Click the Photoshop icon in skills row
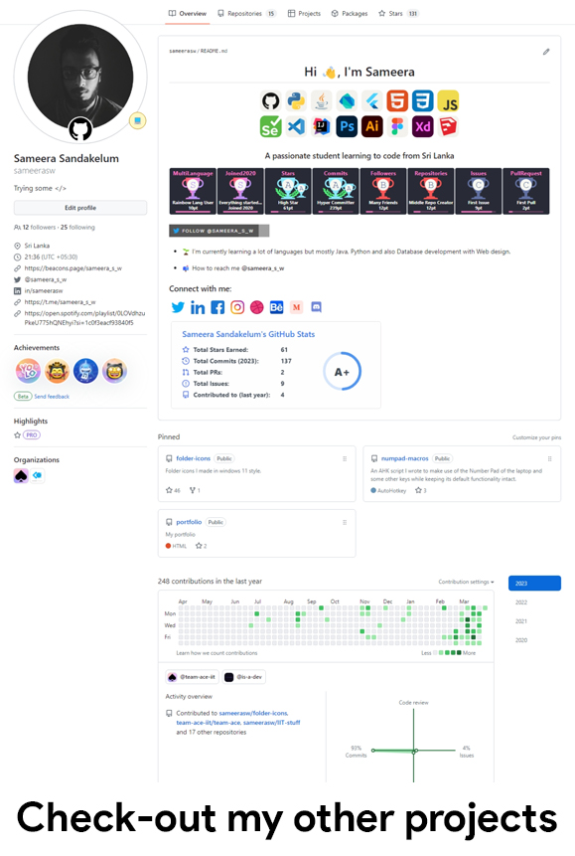The width and height of the screenshot is (575, 856). [x=347, y=126]
